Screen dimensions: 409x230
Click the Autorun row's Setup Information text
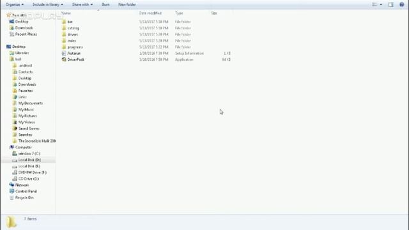click(x=189, y=53)
